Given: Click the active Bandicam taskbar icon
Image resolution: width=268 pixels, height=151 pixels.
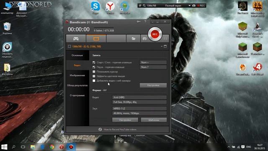Looking at the screenshot, I should 71,147.
